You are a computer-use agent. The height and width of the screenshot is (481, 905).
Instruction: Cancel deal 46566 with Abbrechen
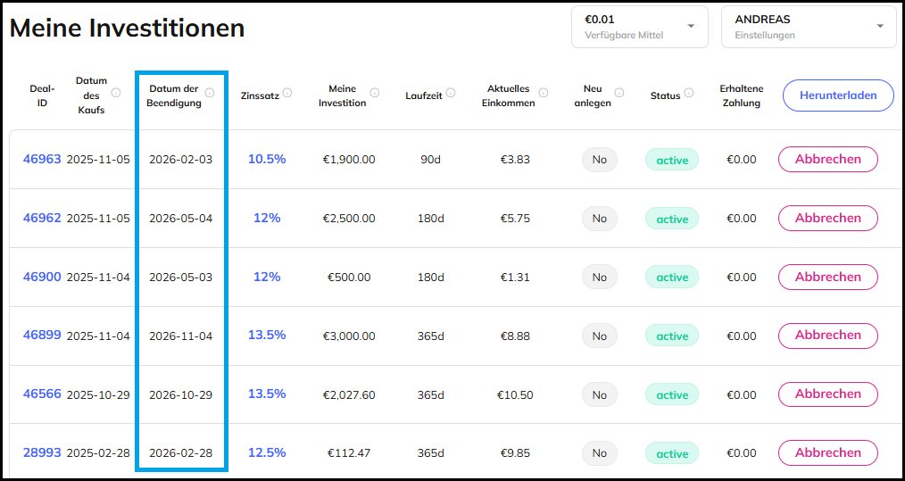pos(827,394)
